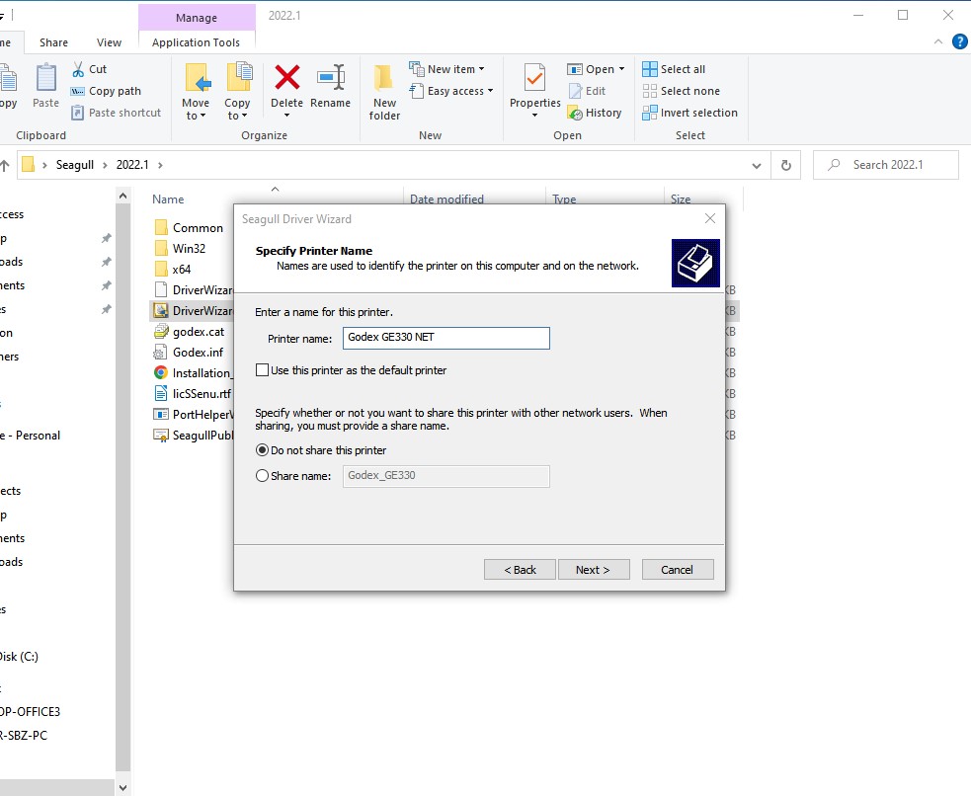Viewport: 971px width, 796px height.
Task: Click the Paste shortcut icon
Action: (x=77, y=113)
